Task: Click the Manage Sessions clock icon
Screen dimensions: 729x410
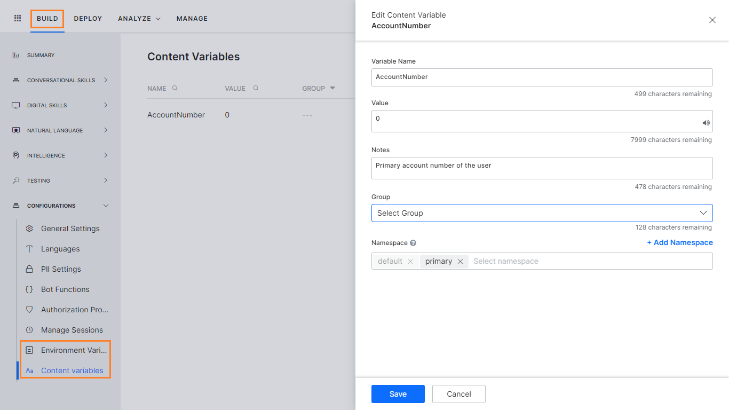Action: (30, 330)
